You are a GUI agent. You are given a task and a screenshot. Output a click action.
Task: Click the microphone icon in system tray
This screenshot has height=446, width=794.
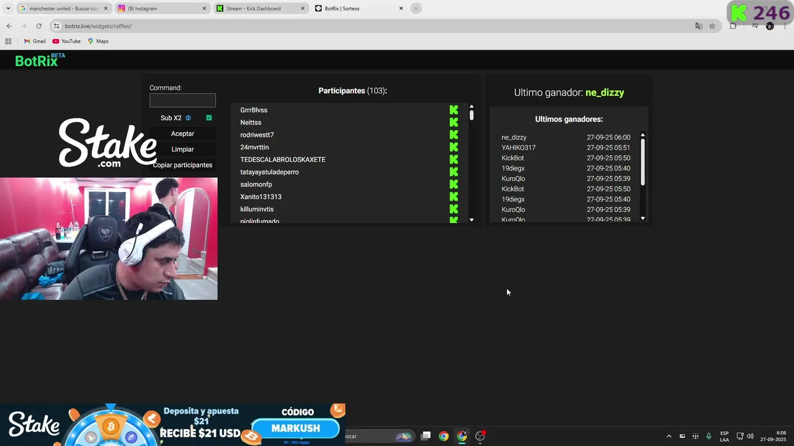click(708, 436)
